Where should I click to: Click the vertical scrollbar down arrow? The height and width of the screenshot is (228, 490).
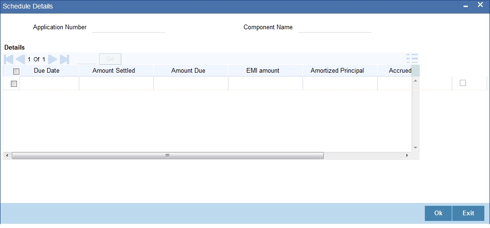415,148
